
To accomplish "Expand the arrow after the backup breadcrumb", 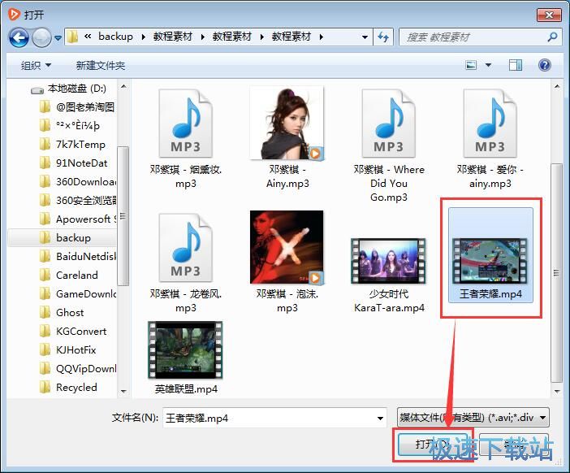I will (143, 37).
